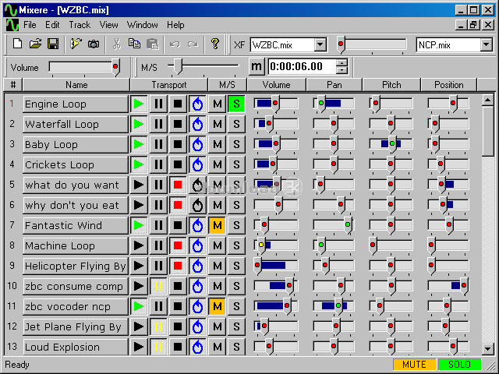Unmute the Fantastic Wind track

[x=217, y=225]
